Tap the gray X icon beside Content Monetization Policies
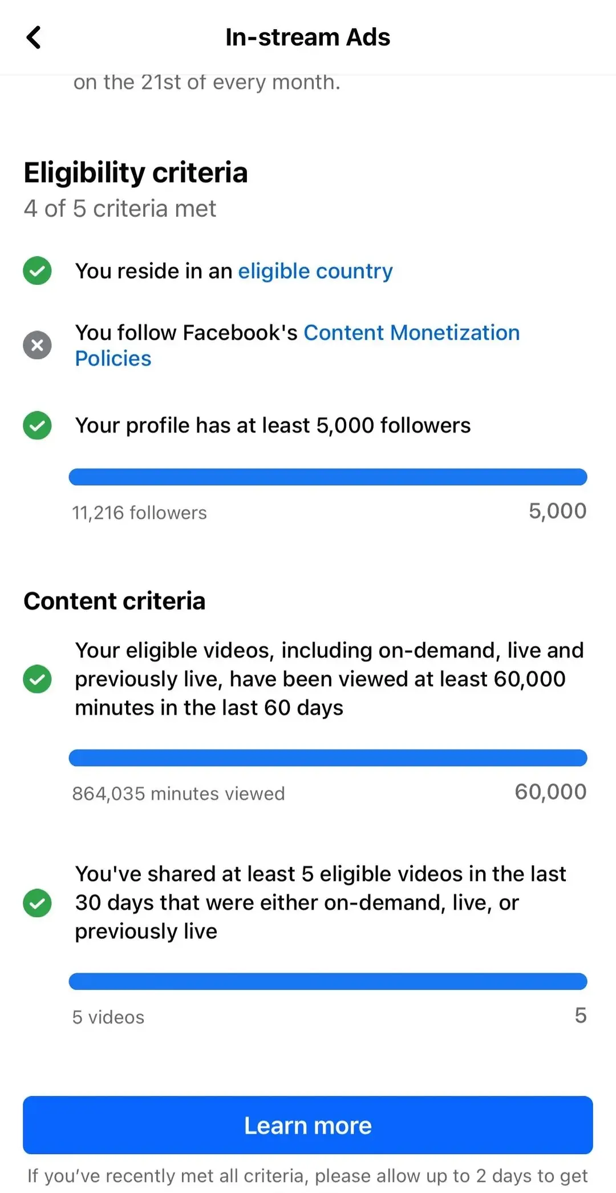The width and height of the screenshot is (616, 1193). 37,345
